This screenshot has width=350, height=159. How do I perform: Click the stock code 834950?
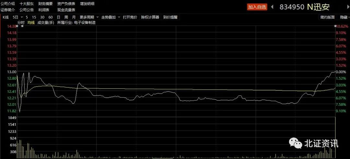[292, 7]
